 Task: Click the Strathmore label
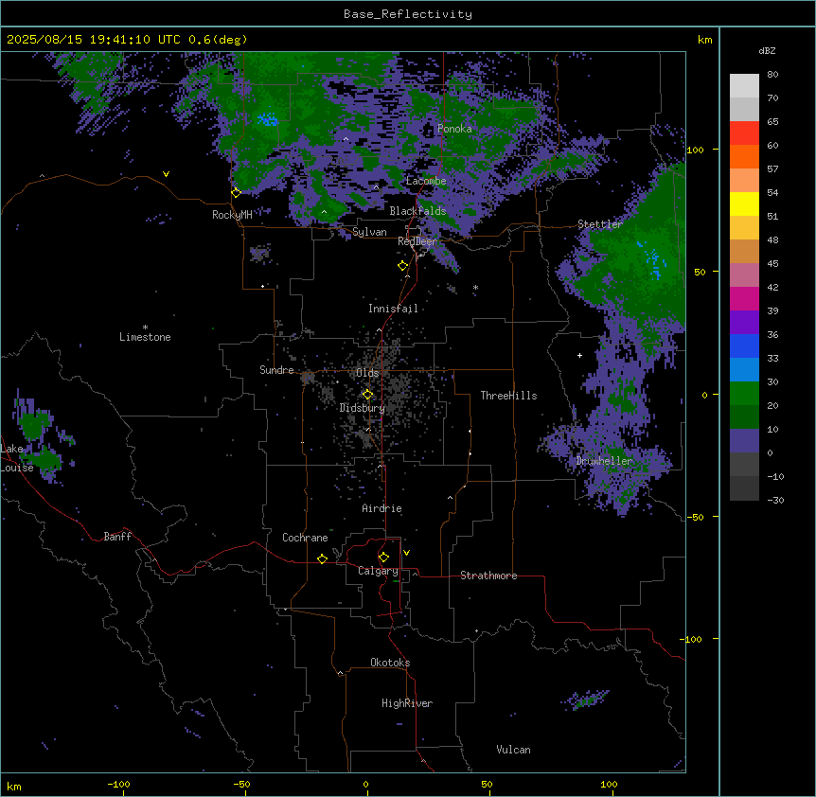tap(488, 576)
